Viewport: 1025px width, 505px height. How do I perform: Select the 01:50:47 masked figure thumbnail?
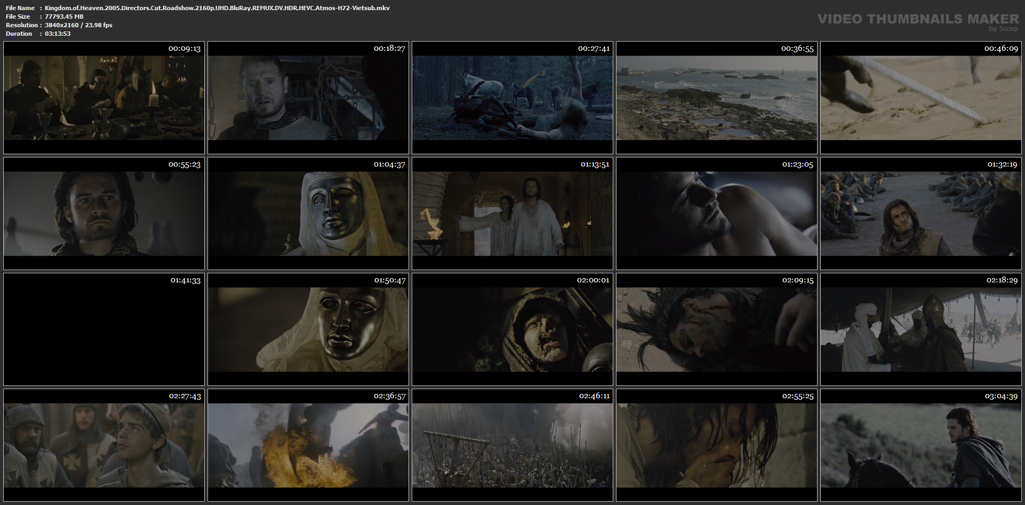(308, 329)
